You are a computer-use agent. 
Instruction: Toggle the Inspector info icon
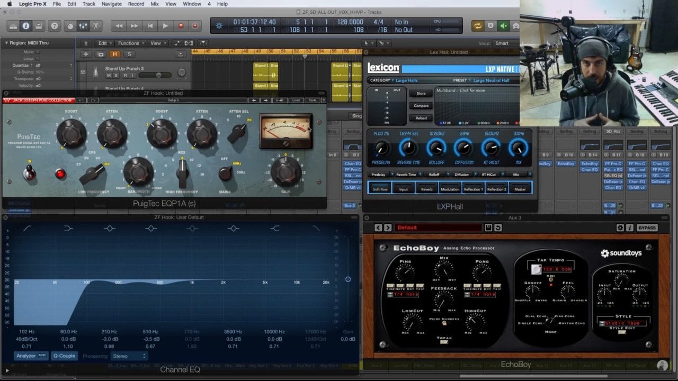coord(25,25)
